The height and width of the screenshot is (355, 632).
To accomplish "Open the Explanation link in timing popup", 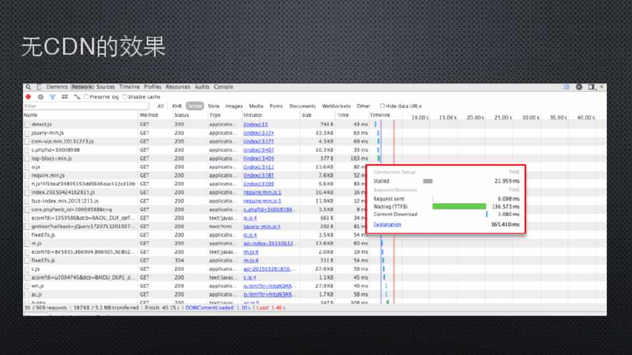I will point(387,225).
